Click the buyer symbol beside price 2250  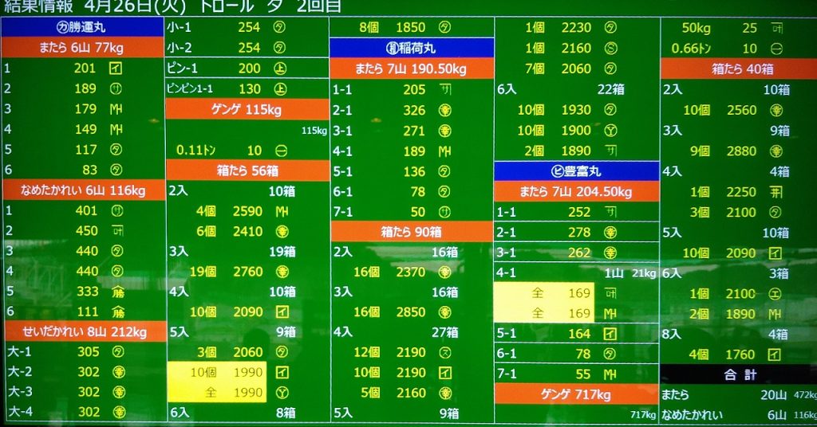(x=776, y=191)
